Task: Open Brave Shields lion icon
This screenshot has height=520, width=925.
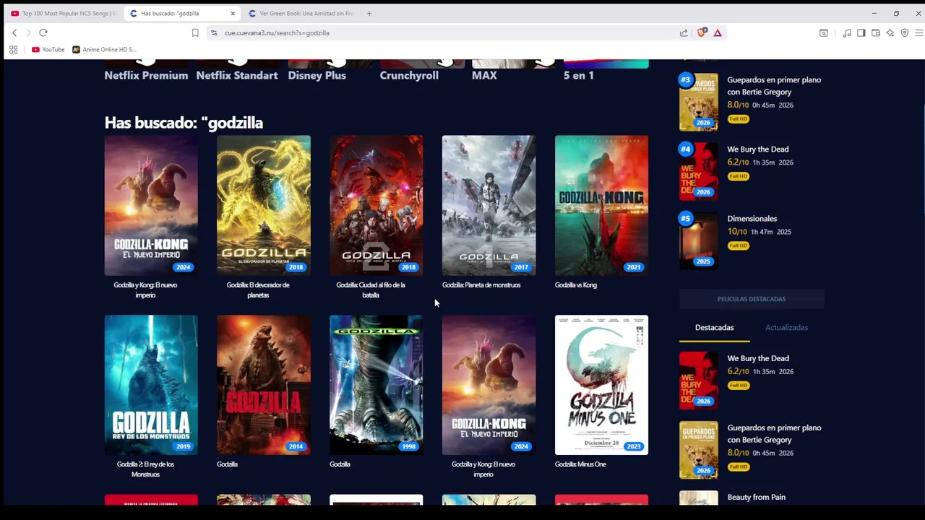Action: (x=702, y=32)
